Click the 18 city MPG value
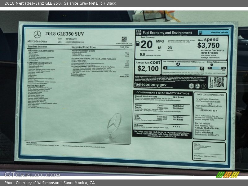 click(x=159, y=48)
